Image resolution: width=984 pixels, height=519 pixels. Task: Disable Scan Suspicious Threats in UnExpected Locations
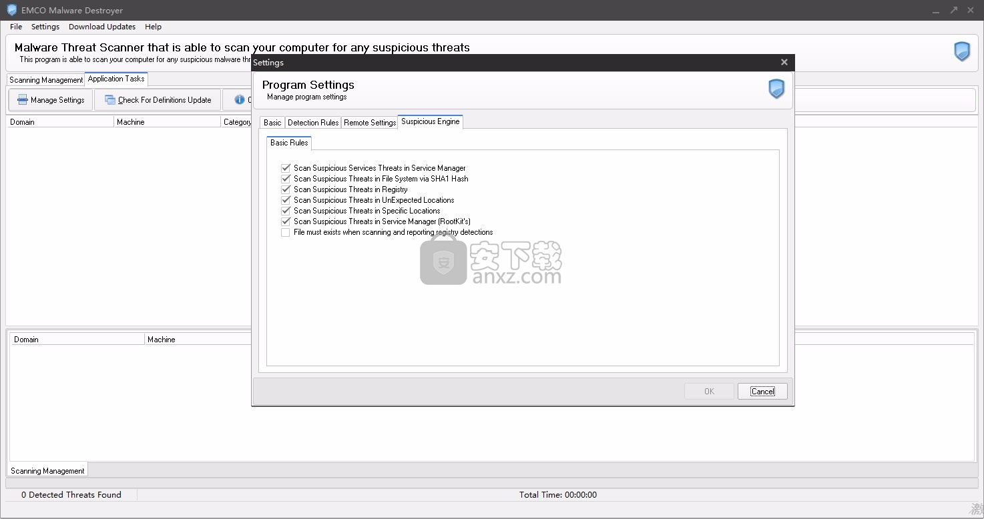pyautogui.click(x=286, y=200)
